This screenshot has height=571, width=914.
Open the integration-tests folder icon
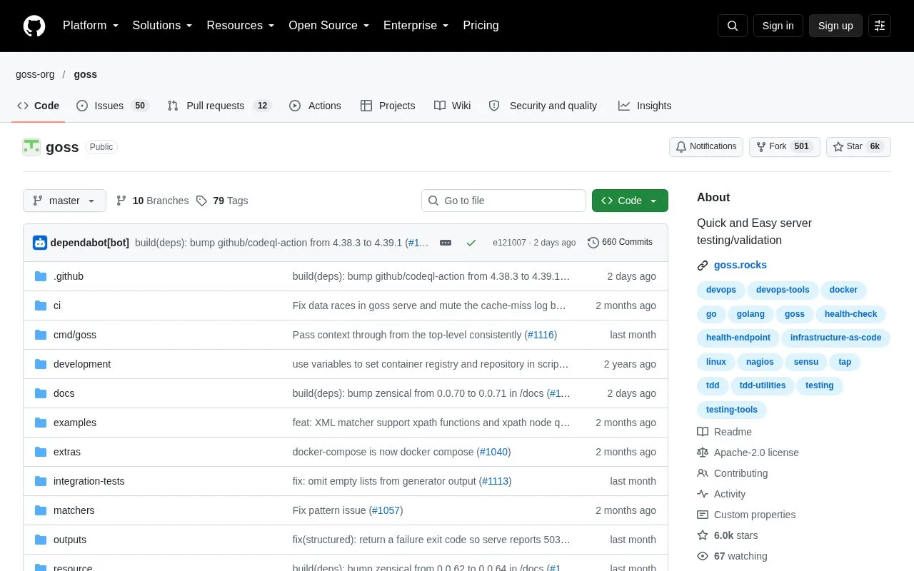[41, 481]
